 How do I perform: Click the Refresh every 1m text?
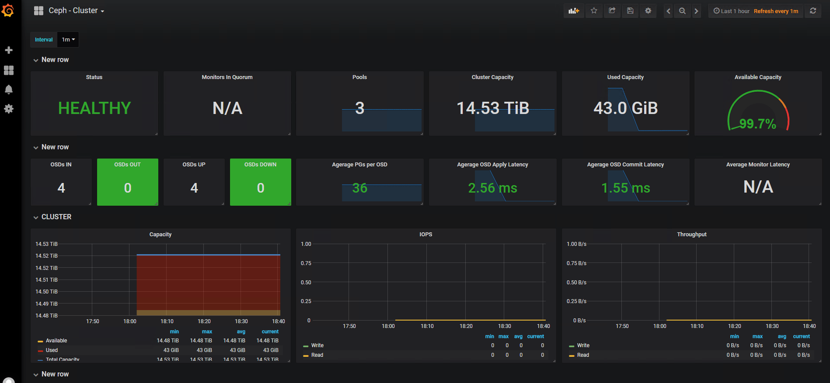tap(776, 11)
